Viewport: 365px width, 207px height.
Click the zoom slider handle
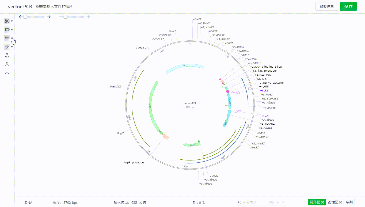(65, 17)
